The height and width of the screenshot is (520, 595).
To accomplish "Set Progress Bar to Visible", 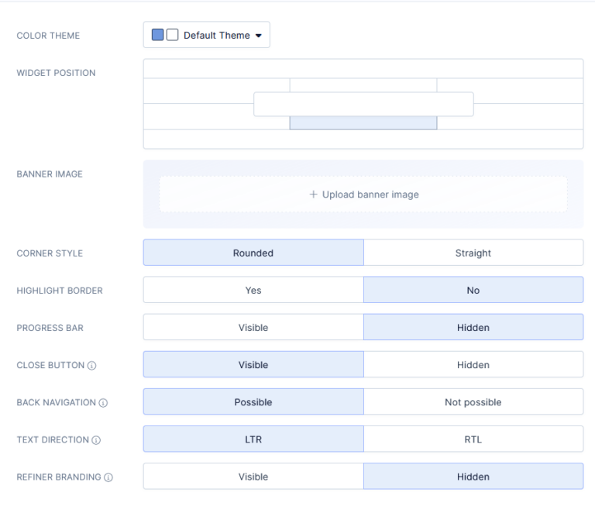I will coord(253,327).
